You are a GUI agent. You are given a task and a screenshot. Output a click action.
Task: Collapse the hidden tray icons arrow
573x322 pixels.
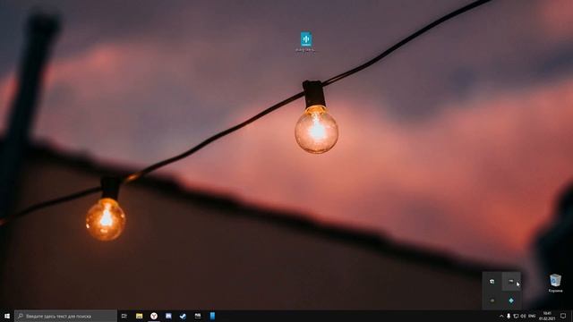click(501, 316)
